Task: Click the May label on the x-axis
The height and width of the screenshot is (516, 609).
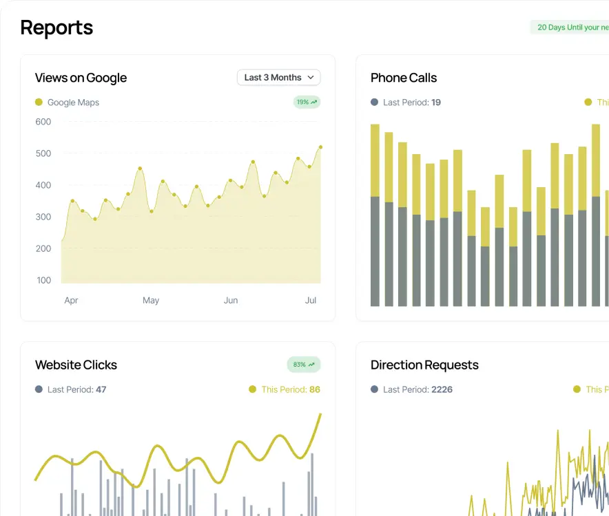Action: [151, 301]
